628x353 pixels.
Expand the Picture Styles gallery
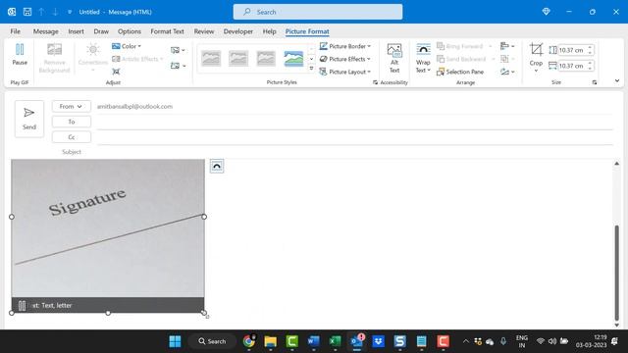click(x=312, y=69)
